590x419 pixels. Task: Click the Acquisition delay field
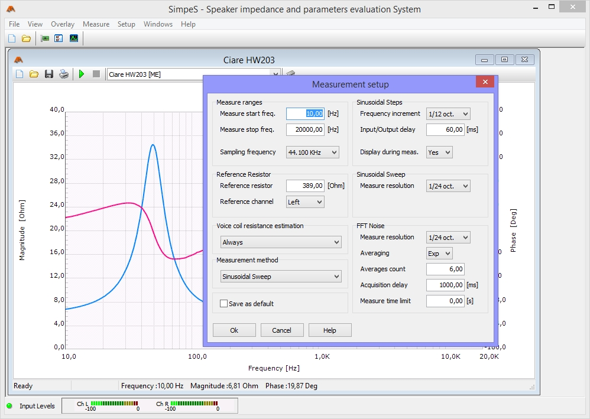(445, 285)
